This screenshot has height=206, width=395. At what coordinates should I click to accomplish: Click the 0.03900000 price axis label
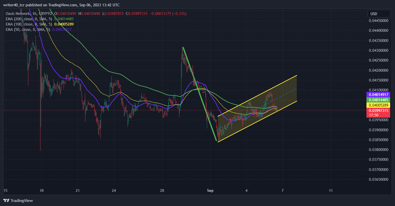[x=379, y=130]
